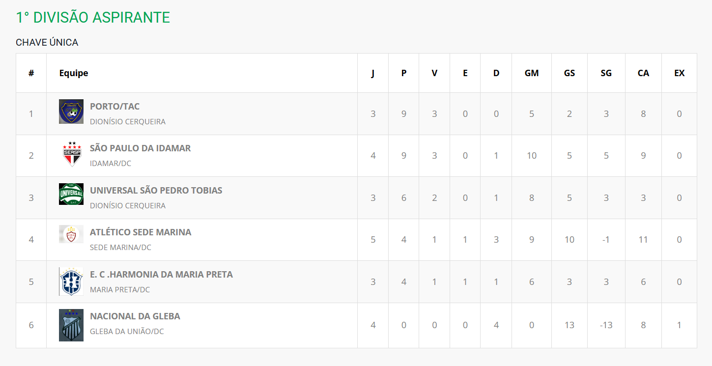Open the PORTO/TAC team name
The width and height of the screenshot is (712, 366).
tap(114, 107)
